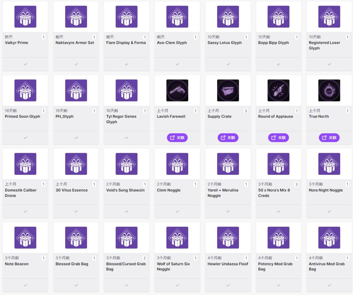Click the '10天前' date on Bopp Bipp Glyph
This screenshot has height=295, width=353.
pyautogui.click(x=264, y=37)
